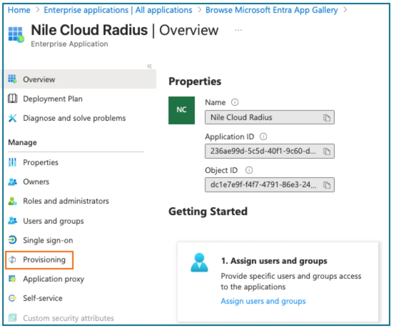Screen dimensions: 393x329
Task: Click the Nile Cloud Radius name field
Action: click(x=270, y=117)
